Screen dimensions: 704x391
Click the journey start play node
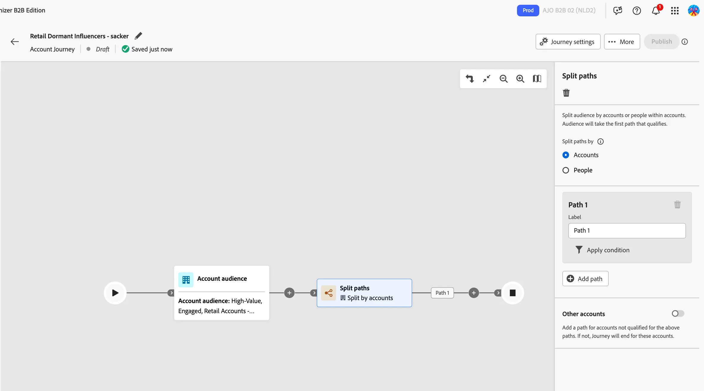point(115,293)
